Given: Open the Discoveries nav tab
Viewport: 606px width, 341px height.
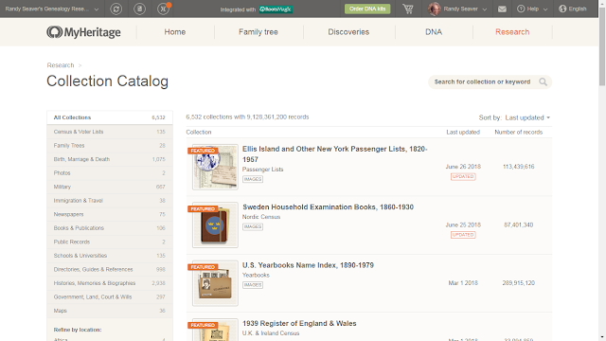Looking at the screenshot, I should 348,32.
